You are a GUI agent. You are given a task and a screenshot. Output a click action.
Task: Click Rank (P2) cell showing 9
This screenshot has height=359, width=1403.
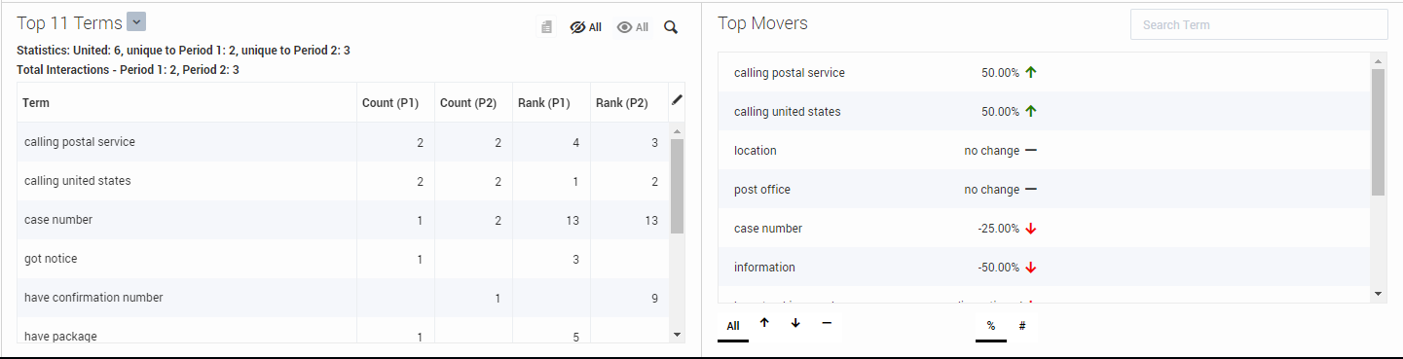(x=629, y=298)
